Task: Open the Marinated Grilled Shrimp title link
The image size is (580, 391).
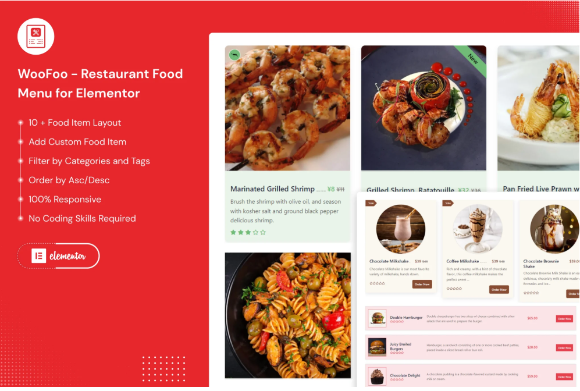Action: (x=272, y=189)
